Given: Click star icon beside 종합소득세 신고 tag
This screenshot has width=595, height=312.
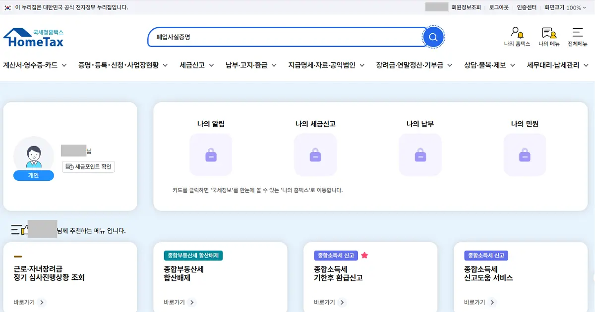Looking at the screenshot, I should (364, 256).
